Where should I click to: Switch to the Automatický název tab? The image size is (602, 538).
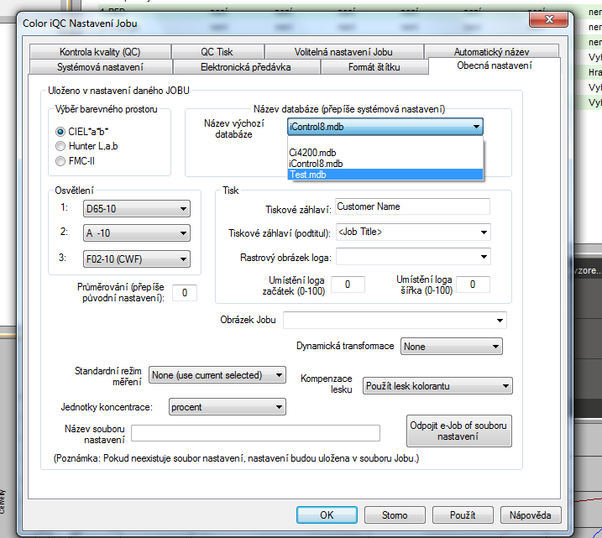click(491, 51)
